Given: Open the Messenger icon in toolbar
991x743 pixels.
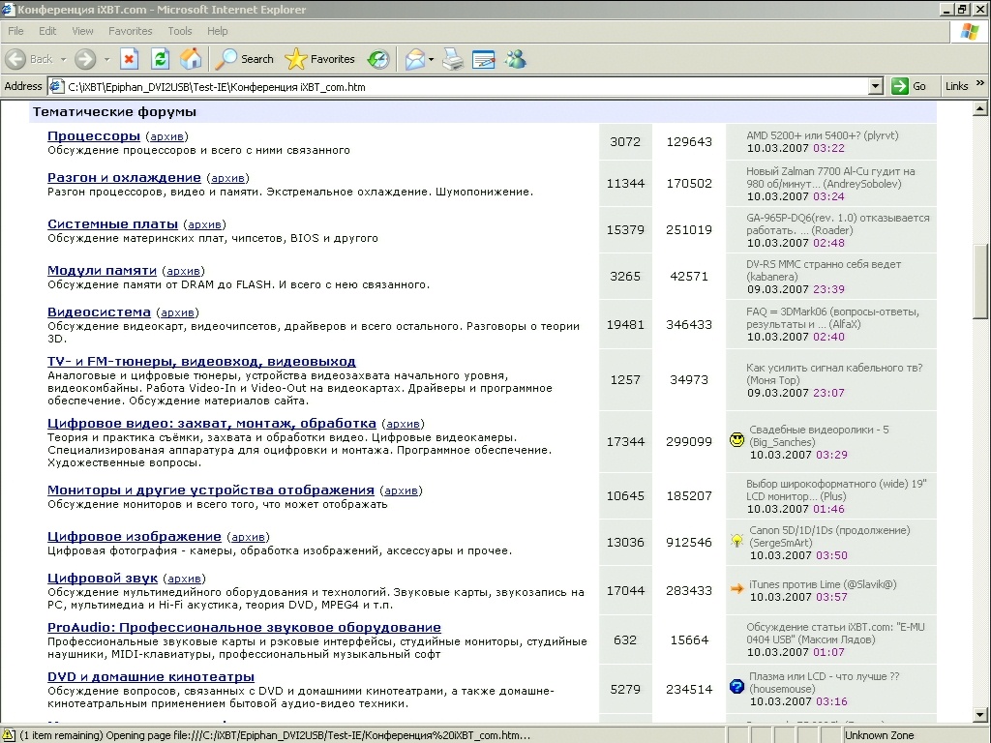Looking at the screenshot, I should (x=515, y=59).
